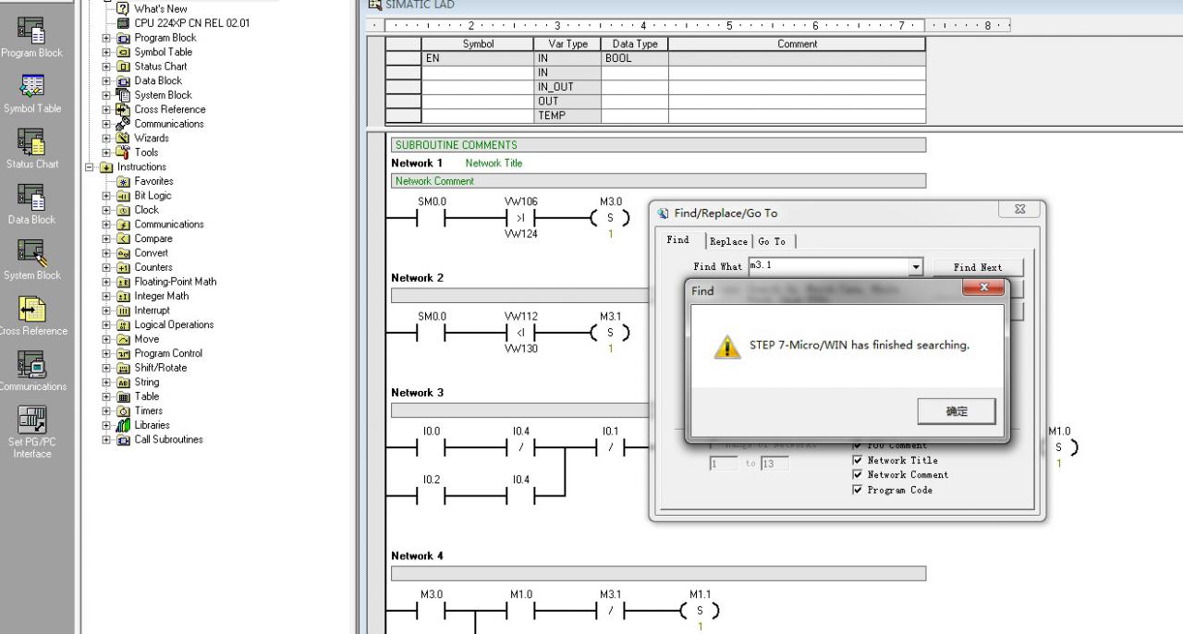Select the Compare instructions folder
This screenshot has height=634, width=1183.
pos(152,238)
